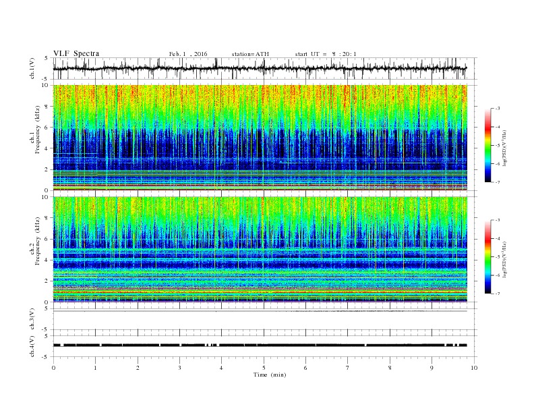Click the ch.1 voltage waveform trace

[x=260, y=68]
